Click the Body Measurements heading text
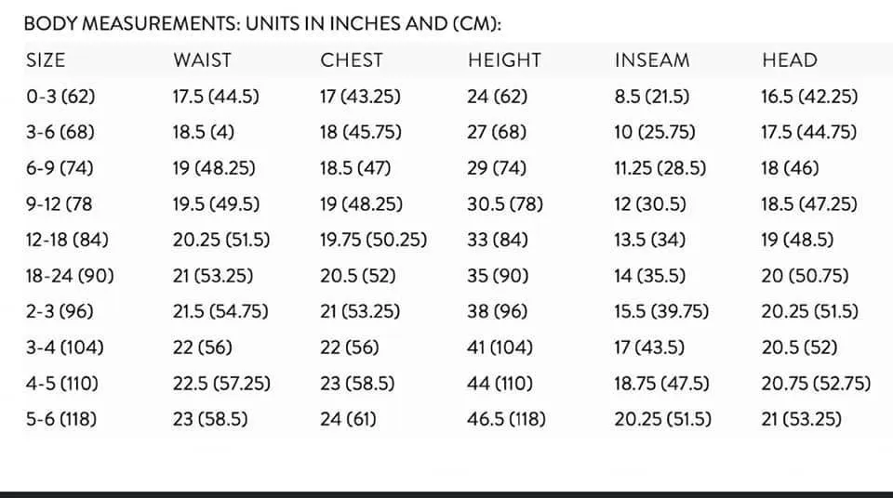The height and width of the screenshot is (498, 893). [262, 24]
